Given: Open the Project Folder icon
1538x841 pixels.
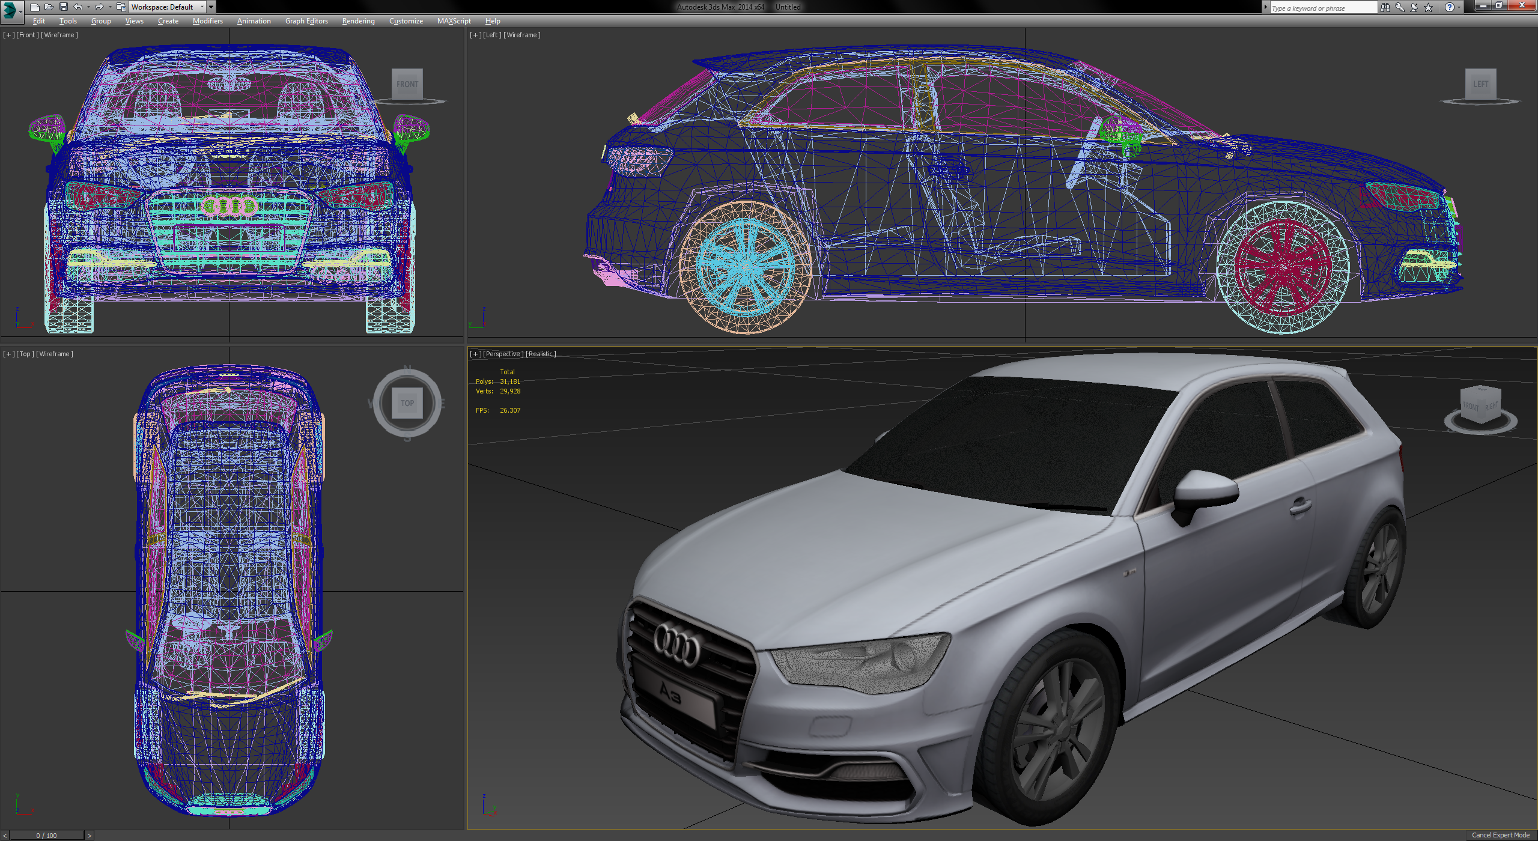Looking at the screenshot, I should point(123,7).
